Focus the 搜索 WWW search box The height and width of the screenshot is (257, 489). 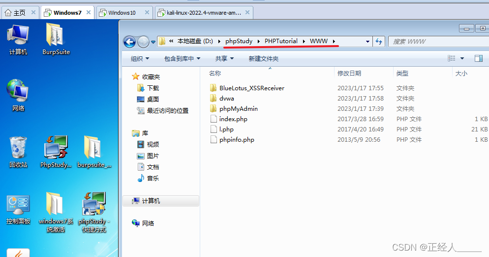click(x=438, y=41)
